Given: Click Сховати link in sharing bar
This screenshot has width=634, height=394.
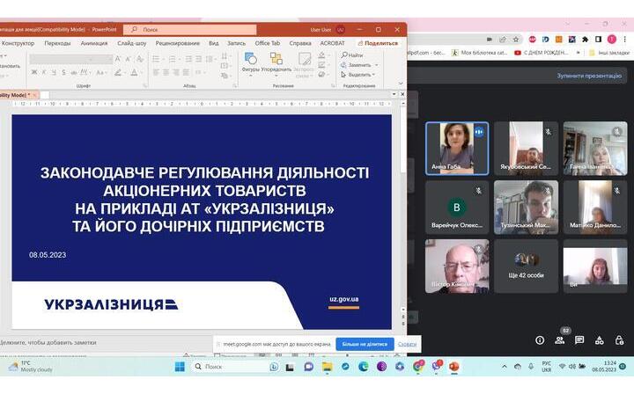Looking at the screenshot, I should point(407,345).
